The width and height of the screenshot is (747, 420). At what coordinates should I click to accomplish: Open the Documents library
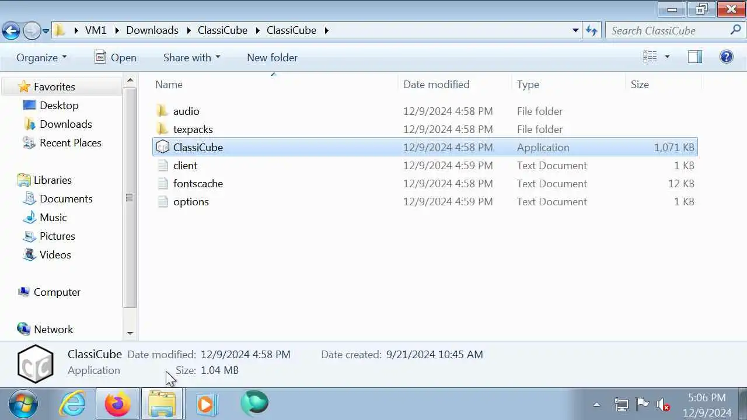66,198
